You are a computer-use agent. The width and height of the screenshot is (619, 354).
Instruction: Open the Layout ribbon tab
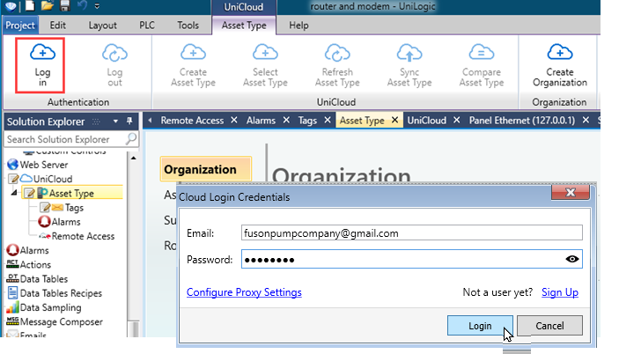pos(102,26)
